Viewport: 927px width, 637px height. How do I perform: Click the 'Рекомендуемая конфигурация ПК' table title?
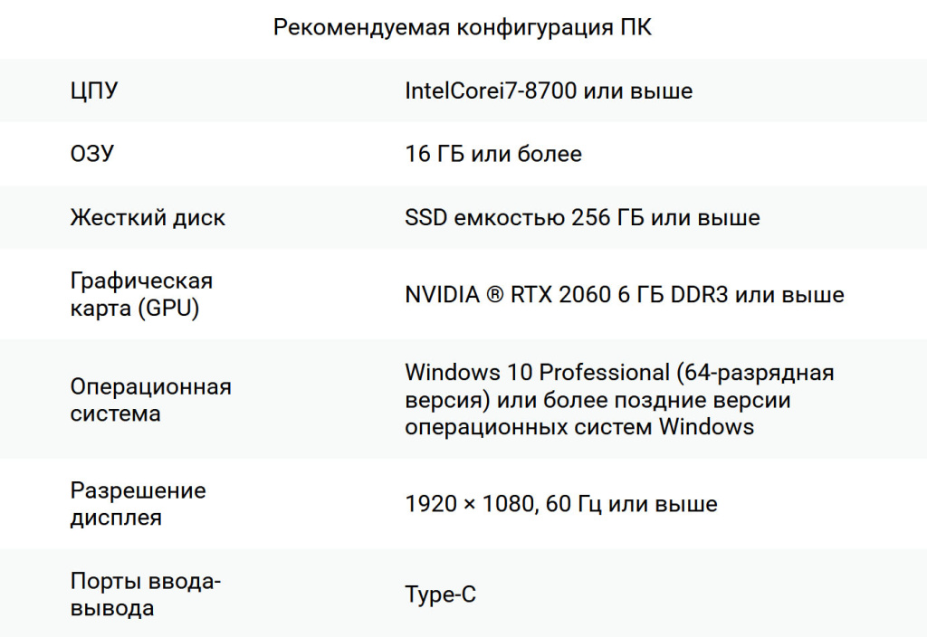coord(463,28)
